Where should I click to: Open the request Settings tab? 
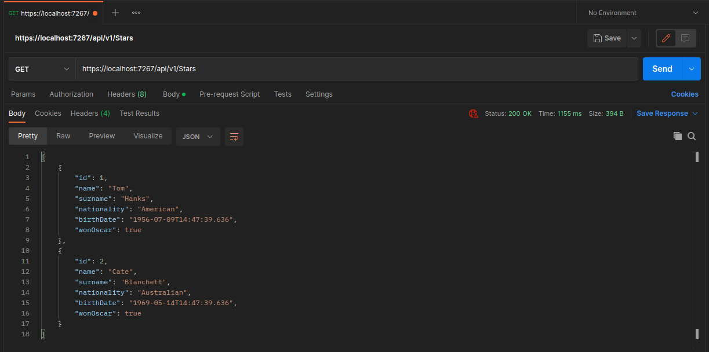pyautogui.click(x=319, y=94)
